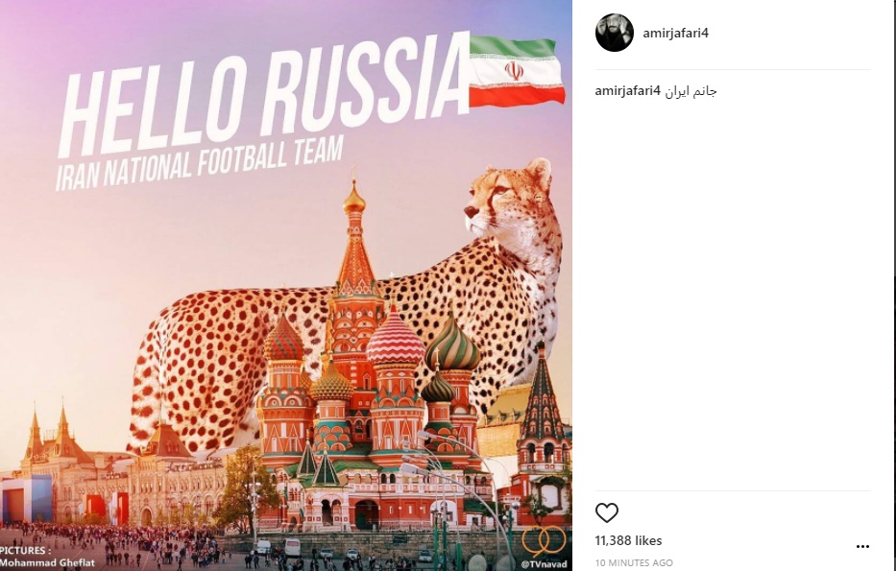Click the Mohammad Gheflat picture credit
This screenshot has width=896, height=571.
[x=47, y=562]
